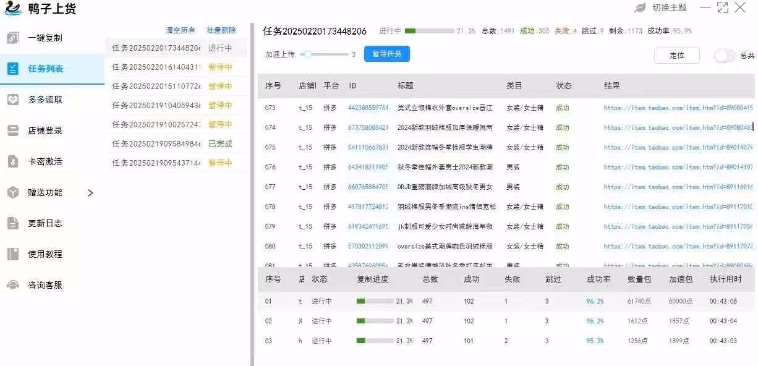758x366 pixels.
Task: Click the 成功率 column header in lower table
Action: [x=598, y=279]
